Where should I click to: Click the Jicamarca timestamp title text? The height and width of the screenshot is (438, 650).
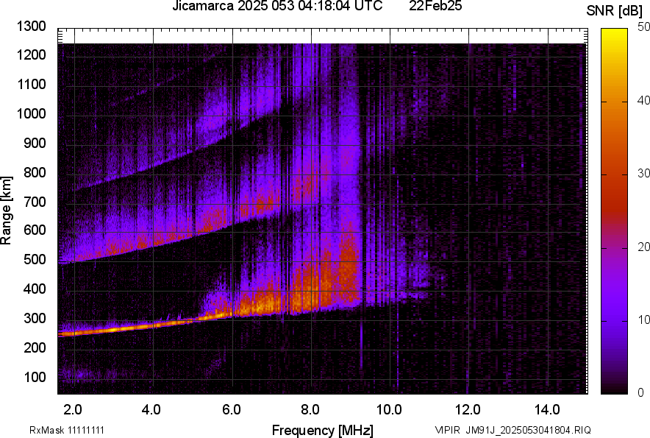point(277,6)
